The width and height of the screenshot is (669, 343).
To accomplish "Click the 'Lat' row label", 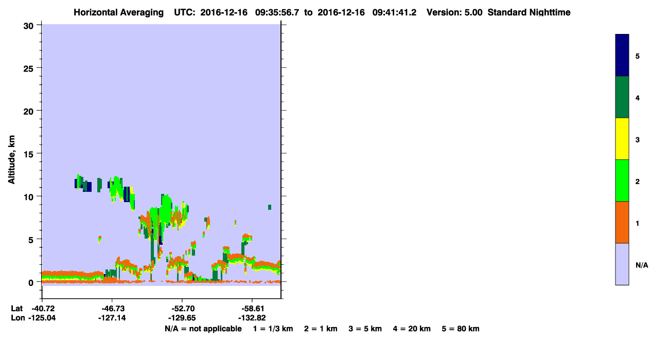I will tap(16, 308).
